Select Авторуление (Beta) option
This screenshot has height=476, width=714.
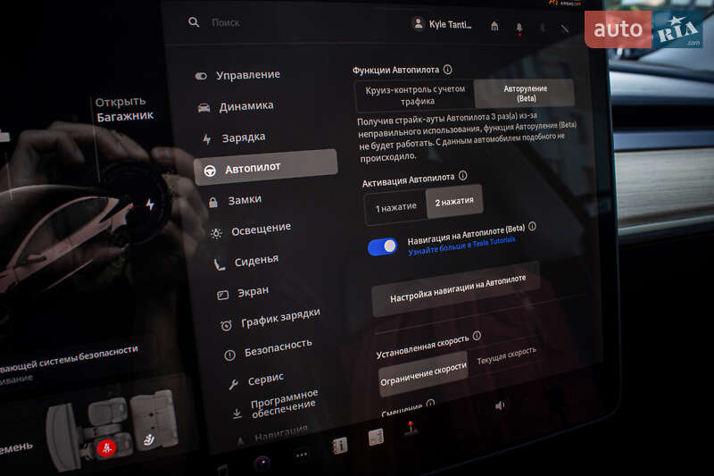coord(525,93)
